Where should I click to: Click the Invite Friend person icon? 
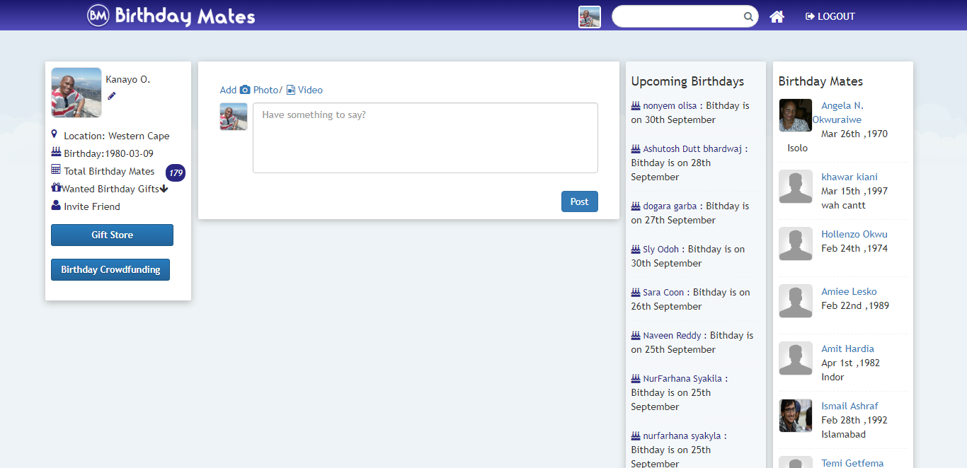pyautogui.click(x=56, y=206)
